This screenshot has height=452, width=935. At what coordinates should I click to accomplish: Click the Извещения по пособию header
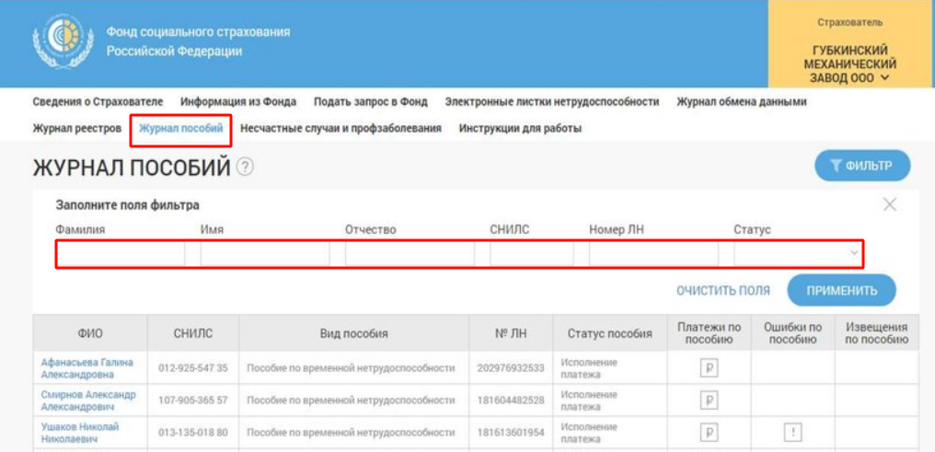pyautogui.click(x=876, y=333)
